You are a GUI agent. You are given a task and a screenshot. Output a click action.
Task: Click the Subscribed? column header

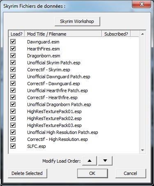116,34
